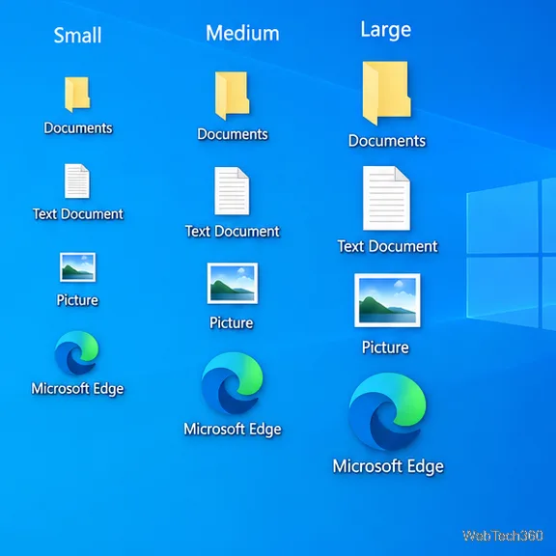Click the 'Small' column heading
556x556 pixels.
click(77, 36)
